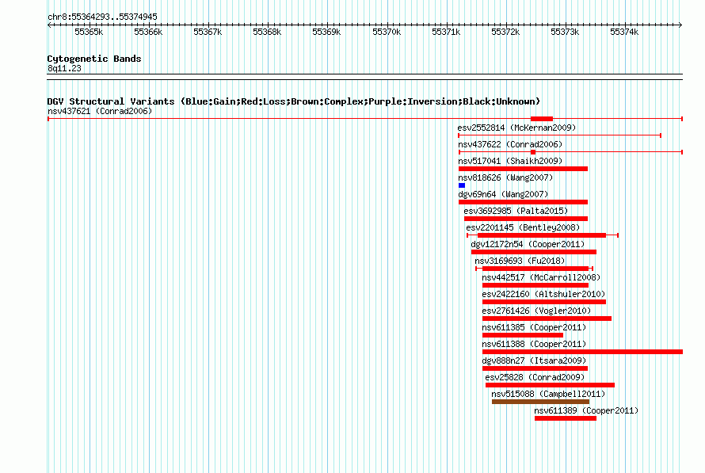Open the nsv437622 (Conrad2006) variant label
Screen dimensions: 705x473
pos(510,144)
